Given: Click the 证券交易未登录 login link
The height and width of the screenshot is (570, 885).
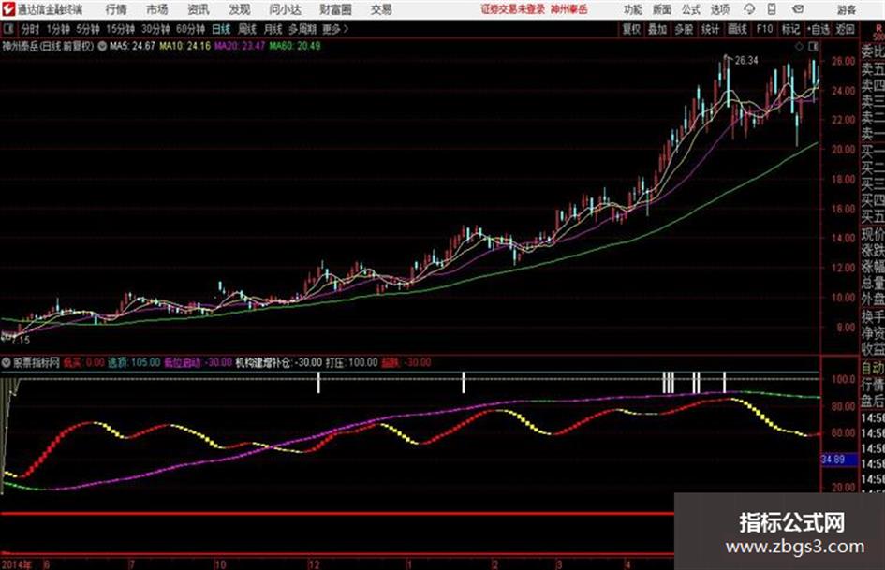Looking at the screenshot, I should [512, 9].
